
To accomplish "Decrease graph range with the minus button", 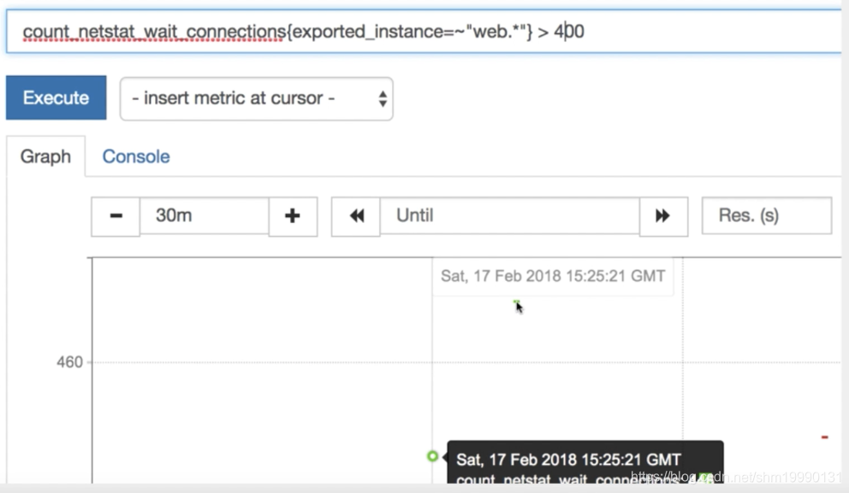I will [116, 216].
